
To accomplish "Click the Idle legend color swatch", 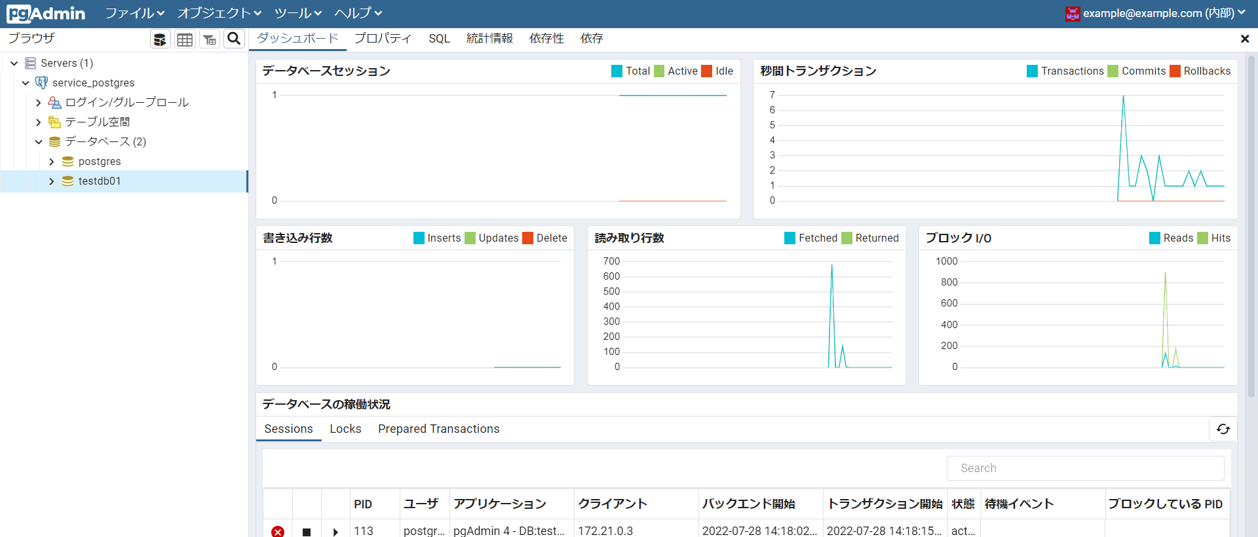I will point(706,71).
